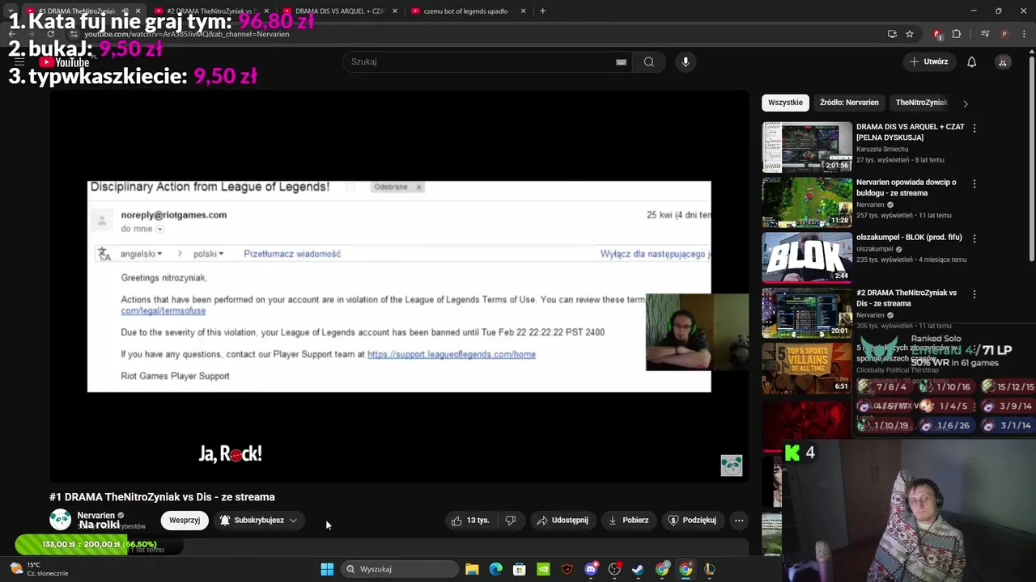This screenshot has width=1036, height=582.
Task: Open Discord from the taskbar
Action: 591,569
